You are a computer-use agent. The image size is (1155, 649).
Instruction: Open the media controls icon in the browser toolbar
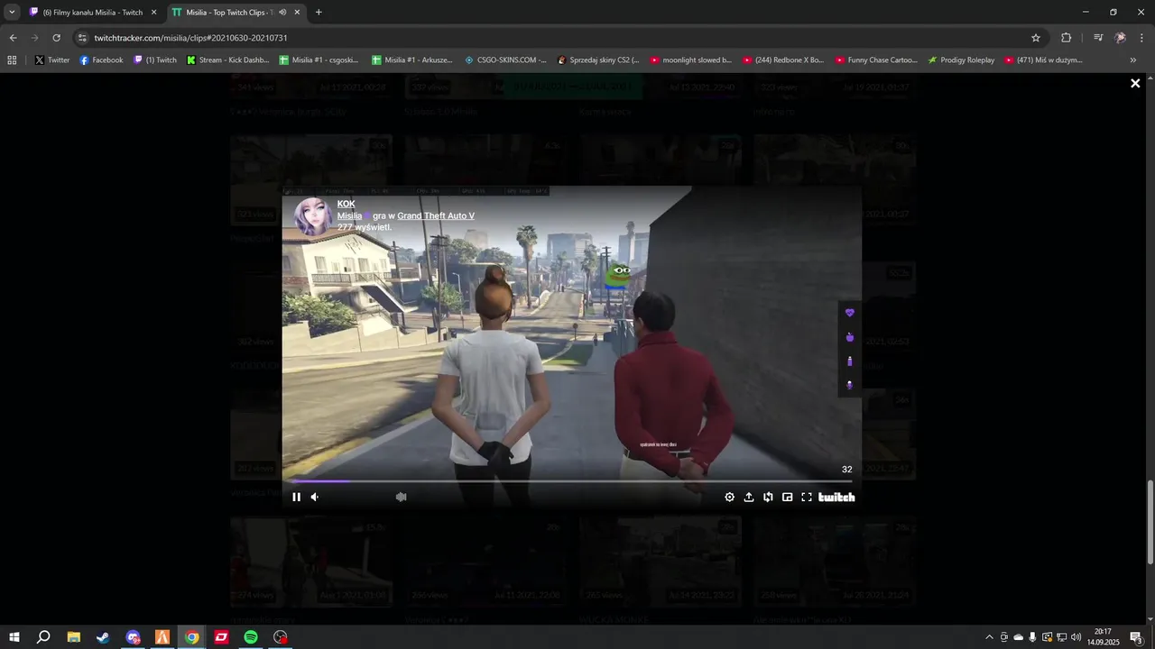tap(1098, 38)
